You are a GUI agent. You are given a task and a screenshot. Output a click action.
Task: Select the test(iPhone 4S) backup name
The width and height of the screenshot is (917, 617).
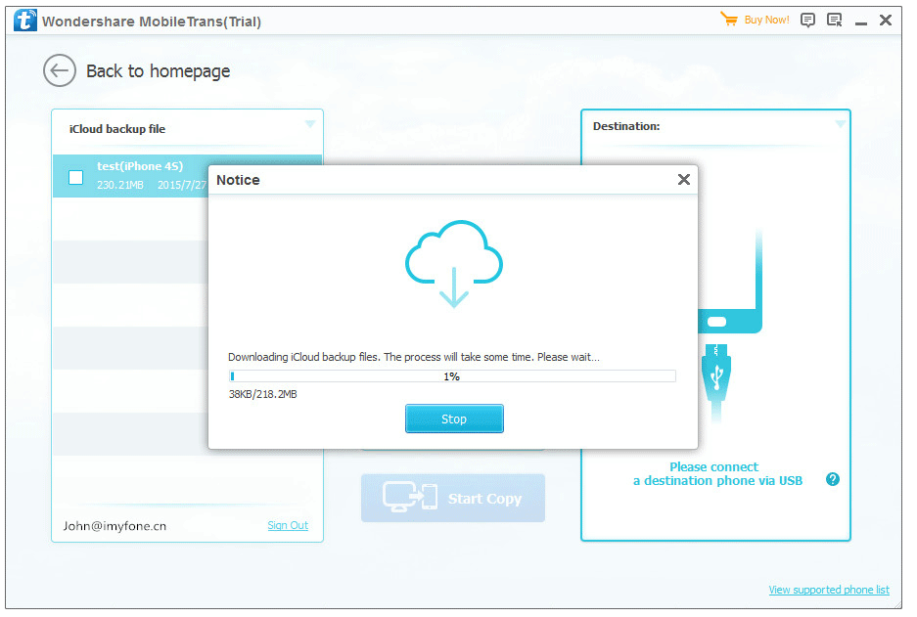pos(140,166)
